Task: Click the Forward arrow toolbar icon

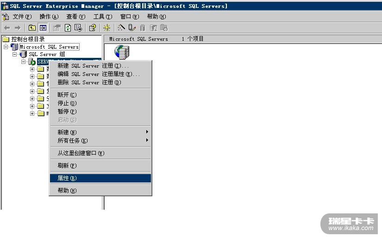Action: click(18, 28)
